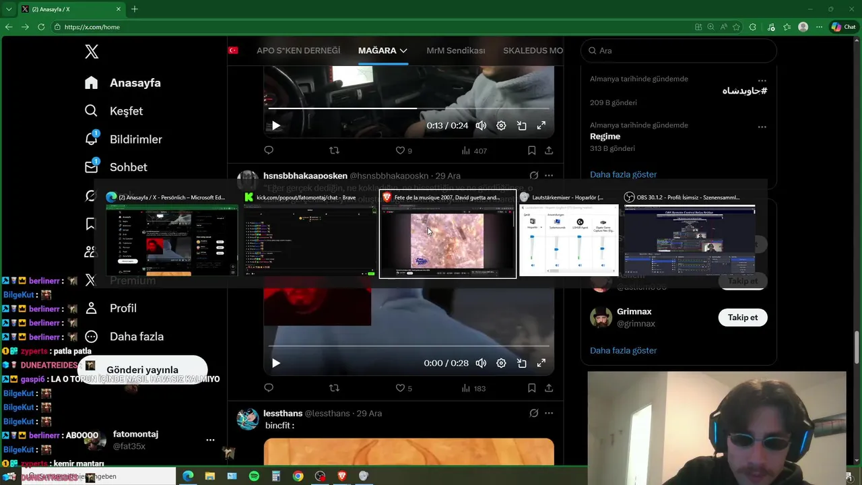Screen dimensions: 862x485
Task: Select Fete de la musique Brave thumbnail
Action: pyautogui.click(x=448, y=234)
